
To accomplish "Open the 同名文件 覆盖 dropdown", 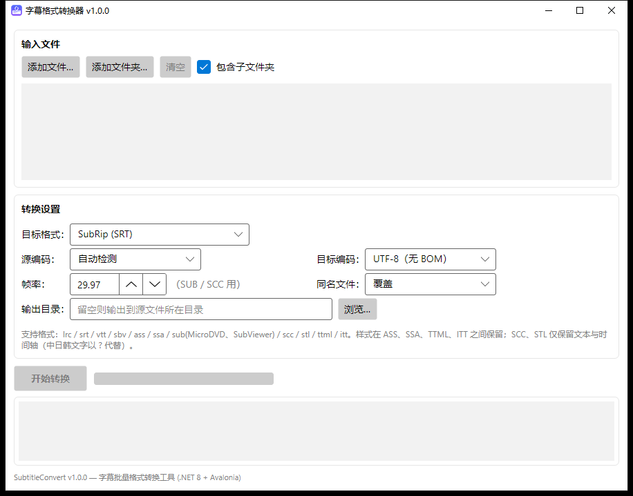I will 431,284.
